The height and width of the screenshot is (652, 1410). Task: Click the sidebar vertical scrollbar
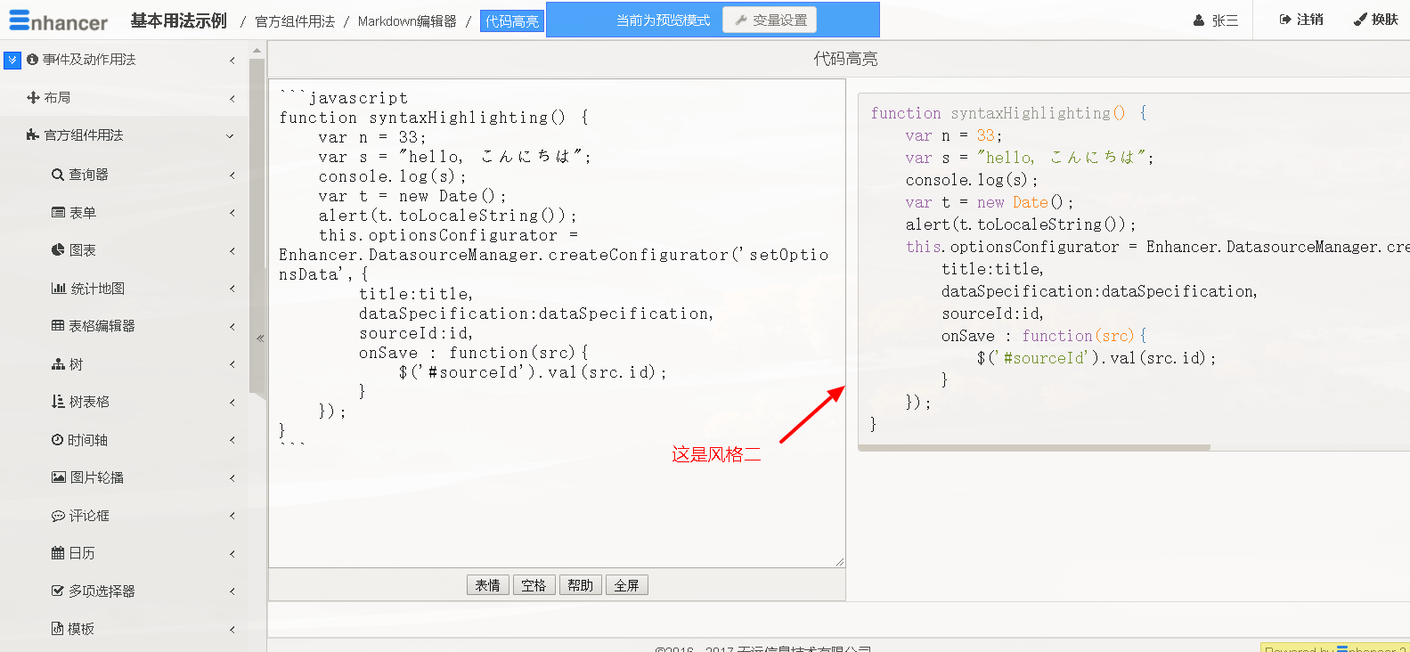click(257, 227)
